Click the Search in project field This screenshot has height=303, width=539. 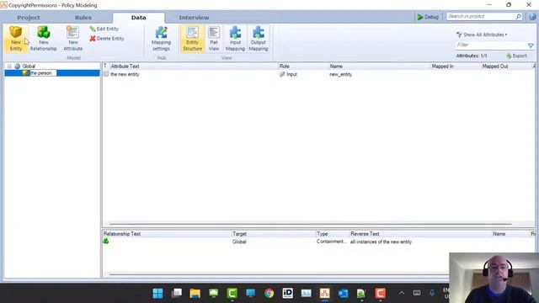(x=481, y=17)
